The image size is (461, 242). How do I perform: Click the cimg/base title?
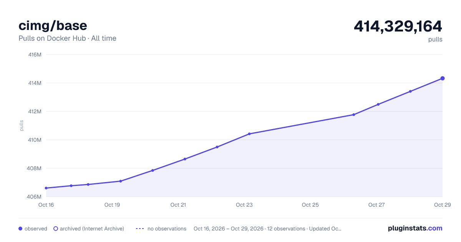(x=53, y=25)
